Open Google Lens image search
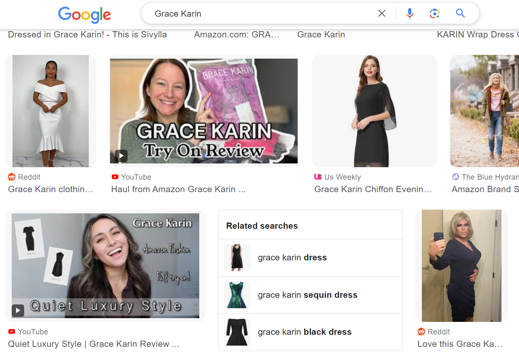 coord(435,14)
